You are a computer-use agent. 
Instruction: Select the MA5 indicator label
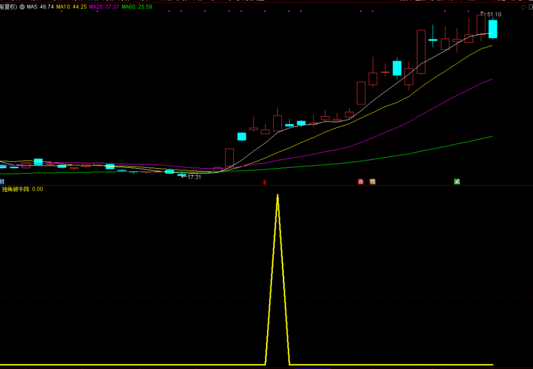(40, 7)
